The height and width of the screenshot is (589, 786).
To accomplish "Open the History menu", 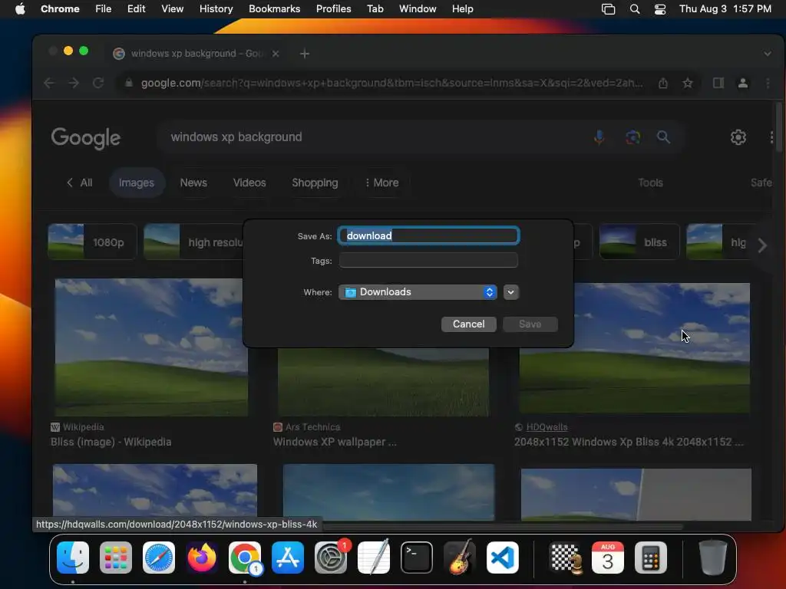I will click(x=216, y=9).
